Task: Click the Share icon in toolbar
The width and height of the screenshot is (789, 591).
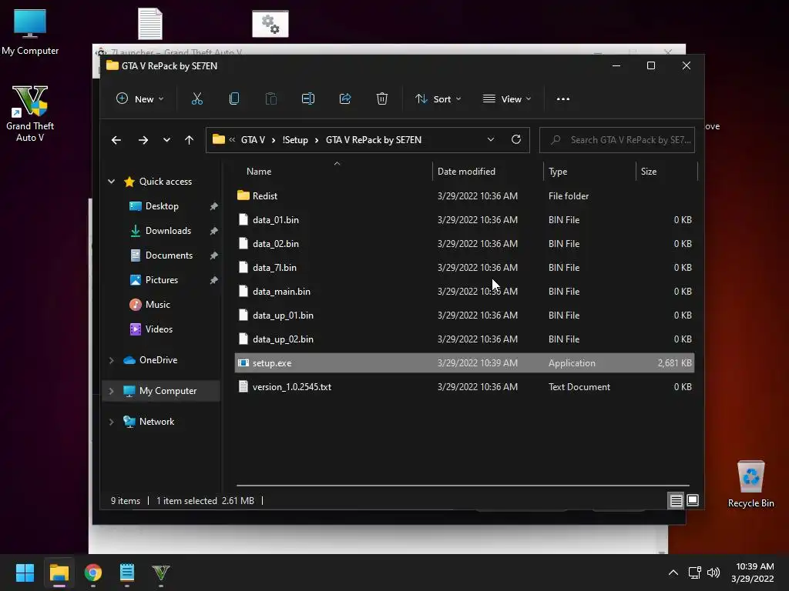Action: pos(345,99)
